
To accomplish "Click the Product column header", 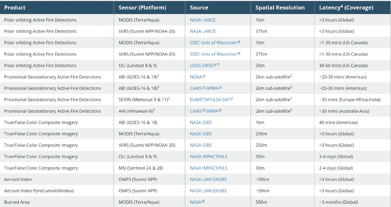I will 15,8.
